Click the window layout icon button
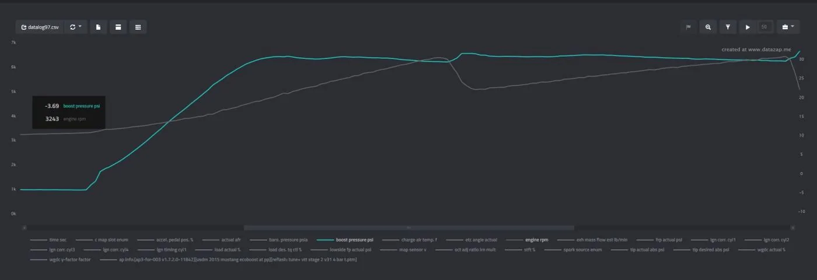 tap(118, 27)
